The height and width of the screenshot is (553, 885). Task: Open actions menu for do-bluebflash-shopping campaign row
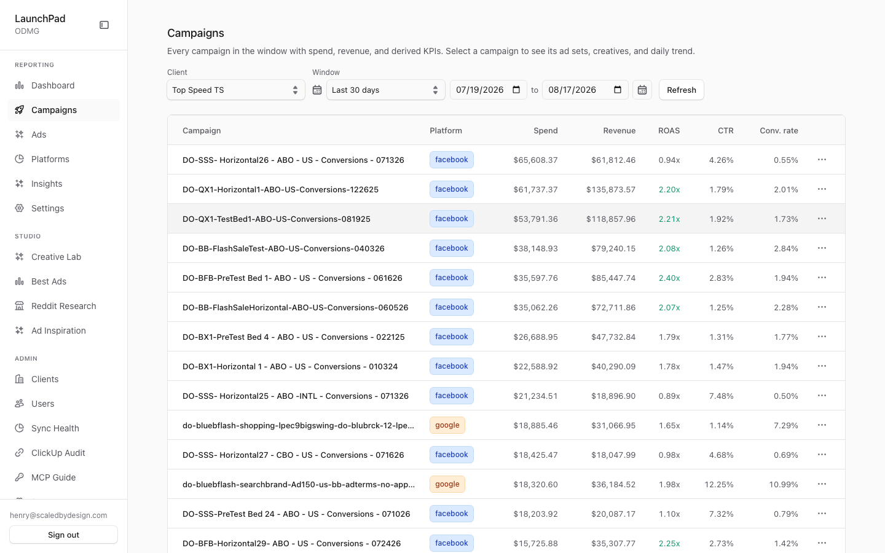pyautogui.click(x=822, y=425)
